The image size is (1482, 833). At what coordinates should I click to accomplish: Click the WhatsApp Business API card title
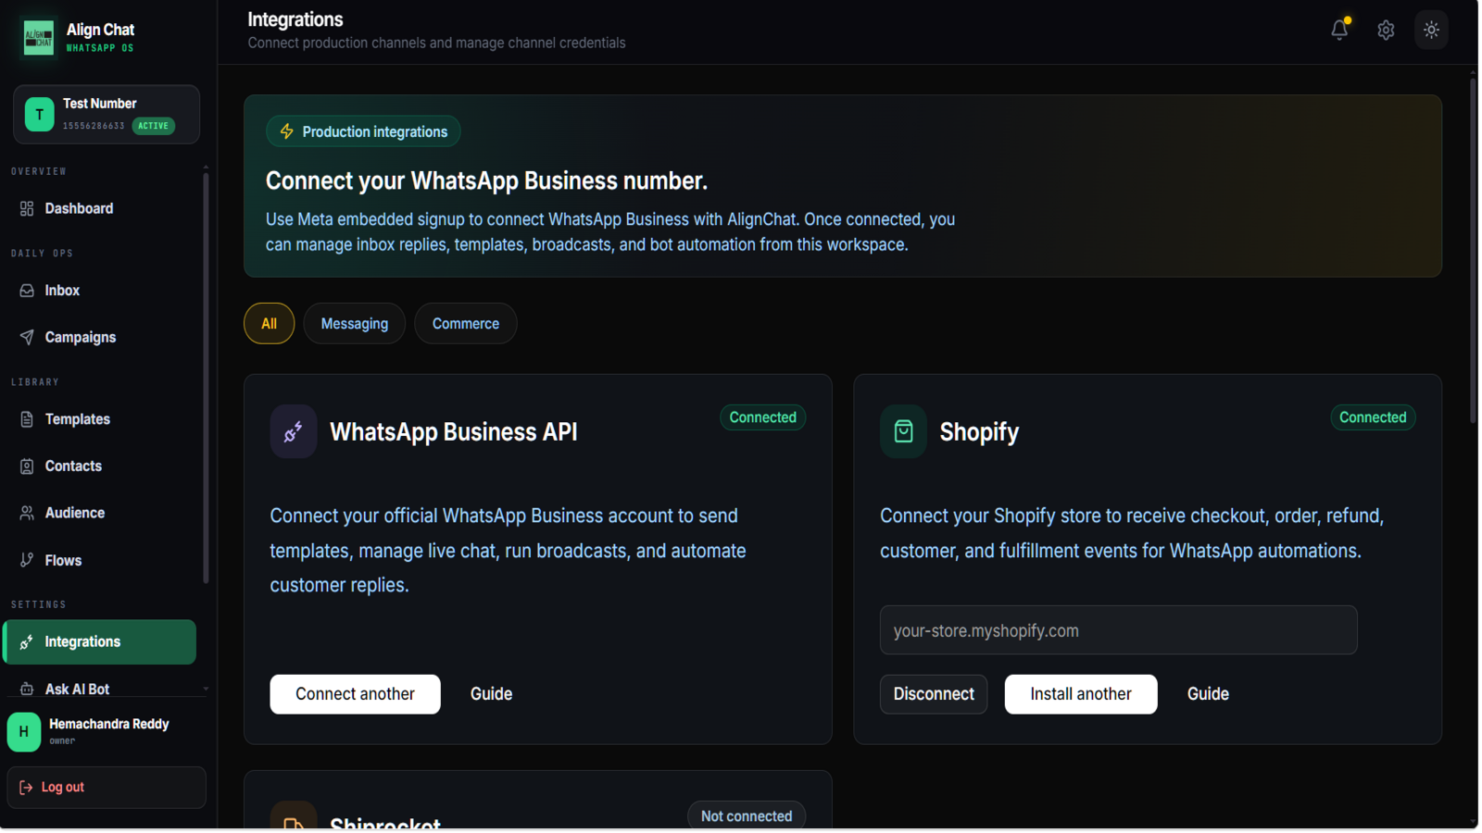[454, 432]
